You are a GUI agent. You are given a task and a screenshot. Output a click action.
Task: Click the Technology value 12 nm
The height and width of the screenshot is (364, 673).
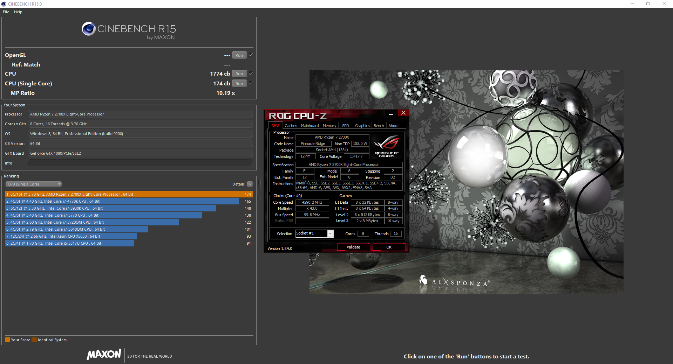pyautogui.click(x=305, y=156)
